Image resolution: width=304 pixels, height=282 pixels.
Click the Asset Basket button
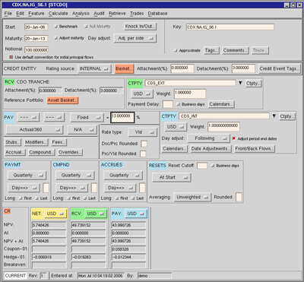tap(62, 100)
